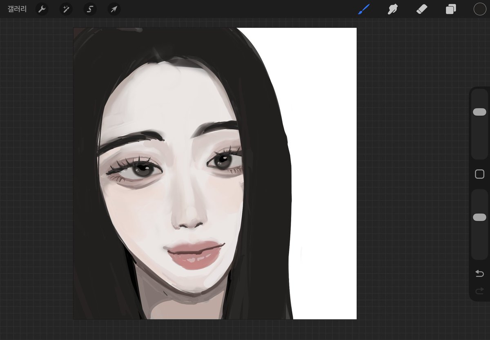The width and height of the screenshot is (490, 340).
Task: Adjust the brush size slider handle
Action: pos(479,112)
